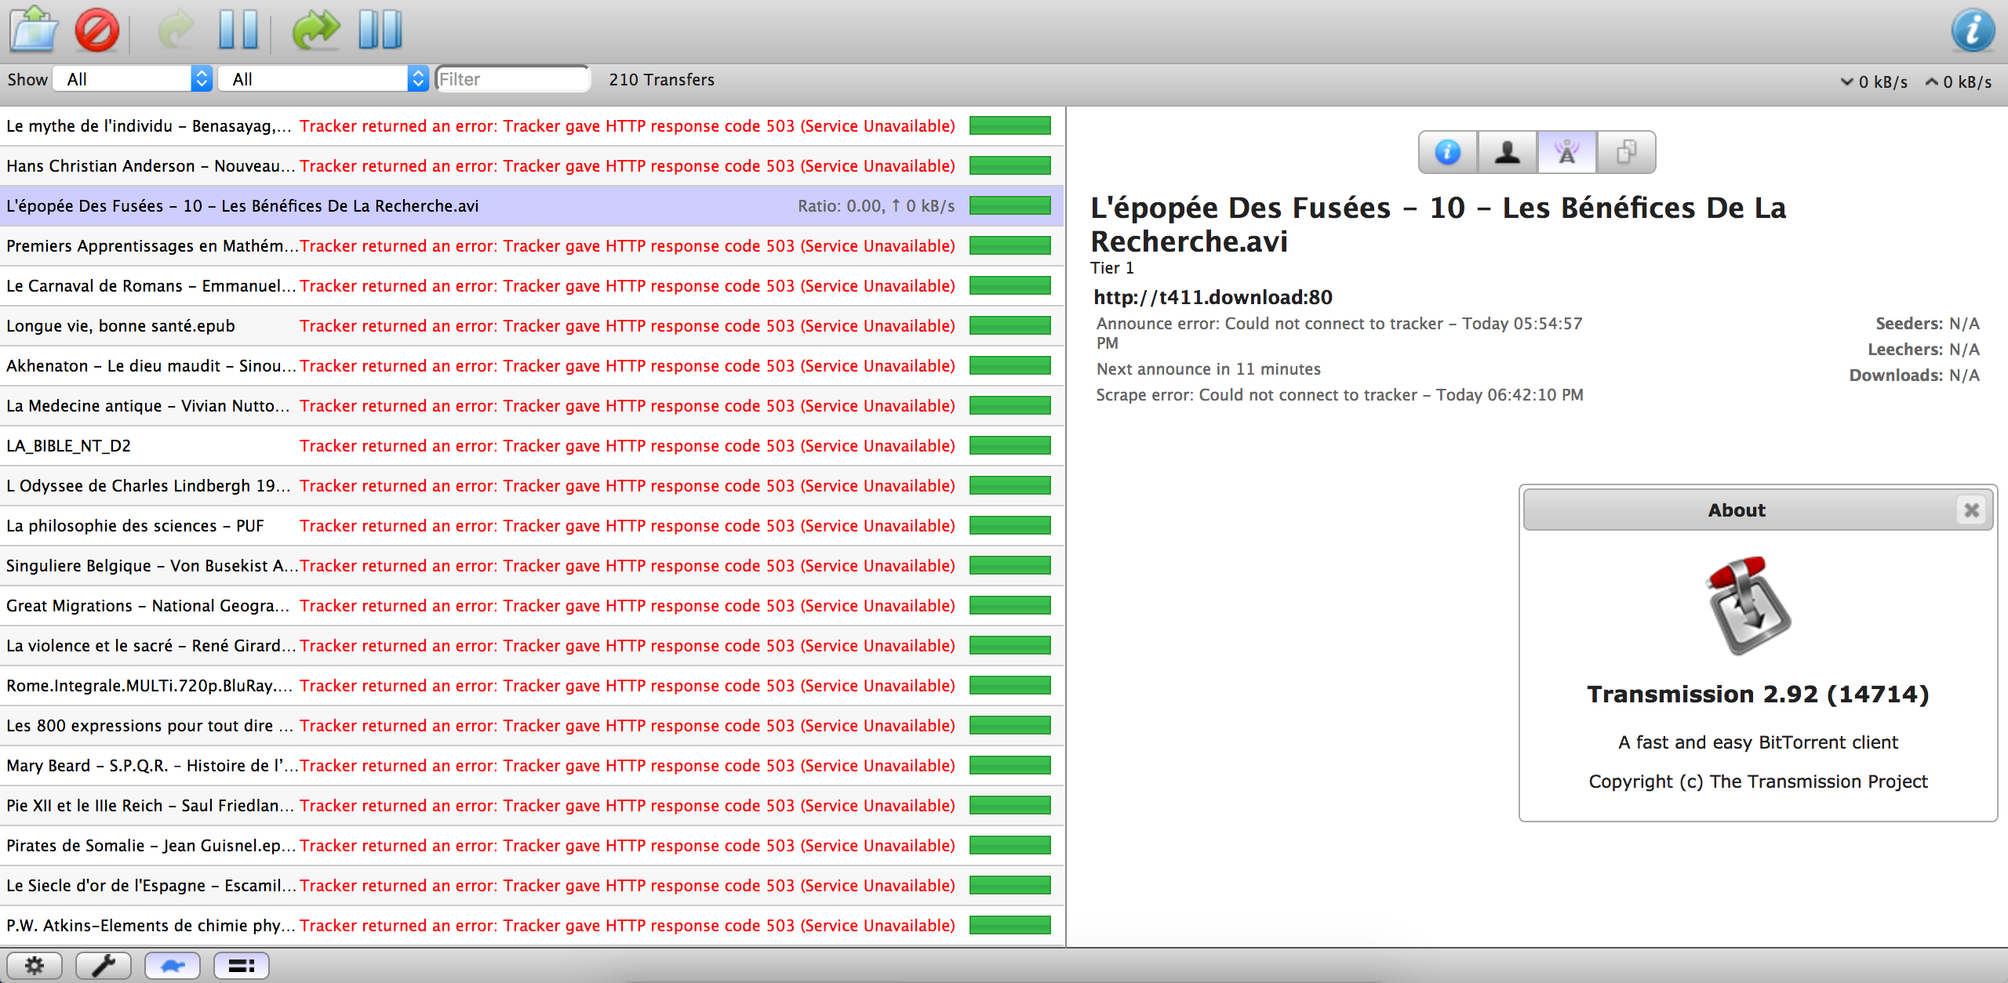Select 'Great Migrations – National Geogra...' torrent
This screenshot has height=983, width=2008.
(532, 606)
